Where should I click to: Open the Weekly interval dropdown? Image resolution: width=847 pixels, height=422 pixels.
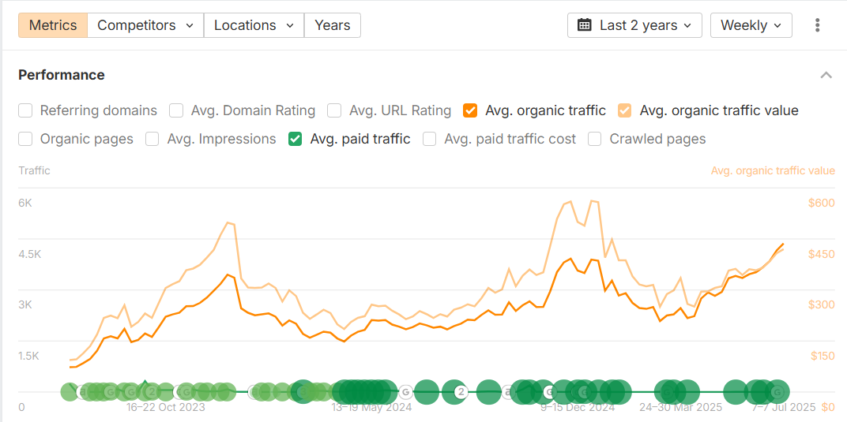pos(751,25)
